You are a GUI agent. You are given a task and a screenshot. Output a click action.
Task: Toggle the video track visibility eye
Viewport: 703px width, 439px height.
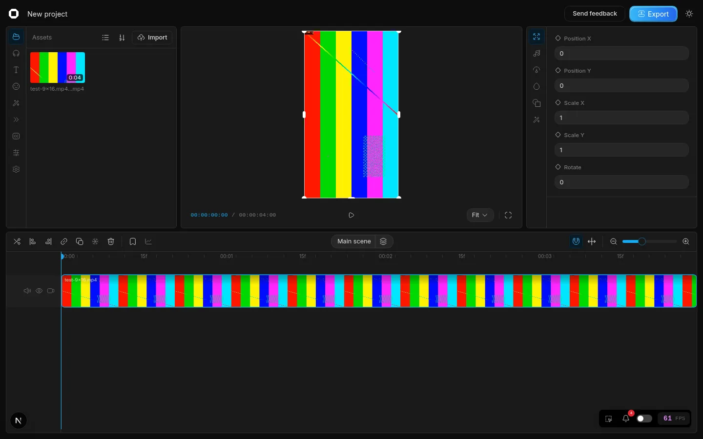(x=39, y=291)
